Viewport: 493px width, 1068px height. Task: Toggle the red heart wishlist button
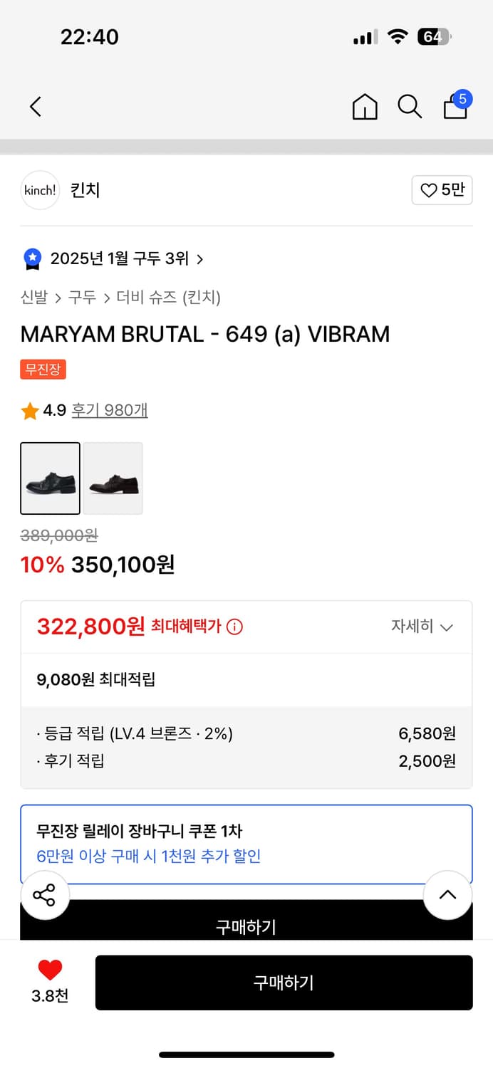click(50, 970)
